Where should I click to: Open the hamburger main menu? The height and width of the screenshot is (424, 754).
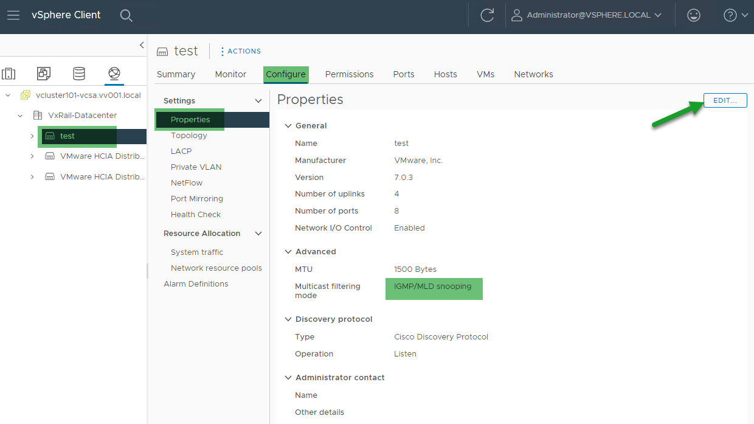(13, 15)
